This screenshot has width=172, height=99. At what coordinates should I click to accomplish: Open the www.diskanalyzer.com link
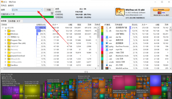pyautogui.click(x=134, y=15)
